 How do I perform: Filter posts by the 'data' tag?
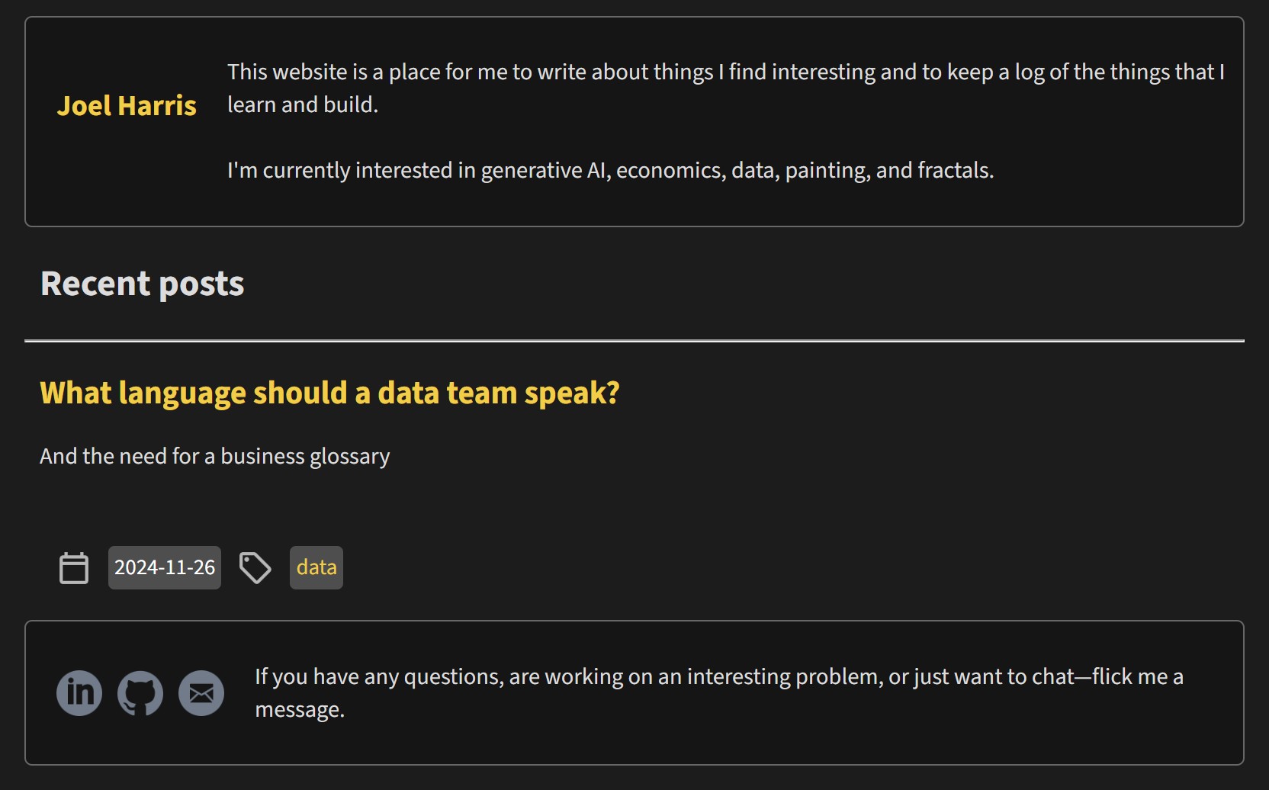point(316,567)
